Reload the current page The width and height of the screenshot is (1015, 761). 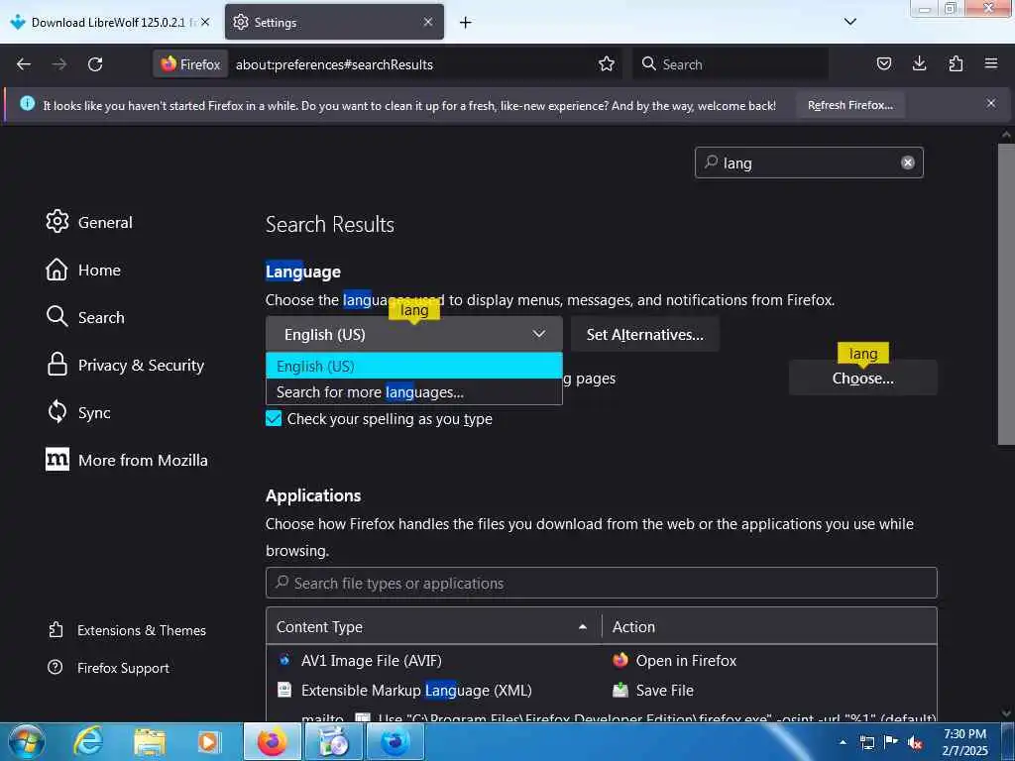95,64
